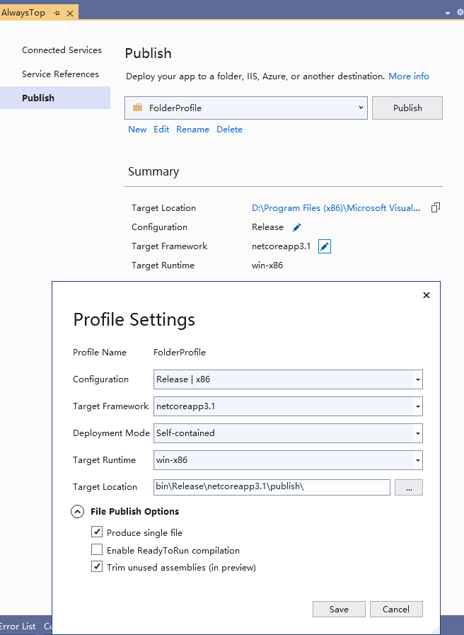Cancel the Profile Settings dialog
The height and width of the screenshot is (635, 464).
tap(396, 609)
